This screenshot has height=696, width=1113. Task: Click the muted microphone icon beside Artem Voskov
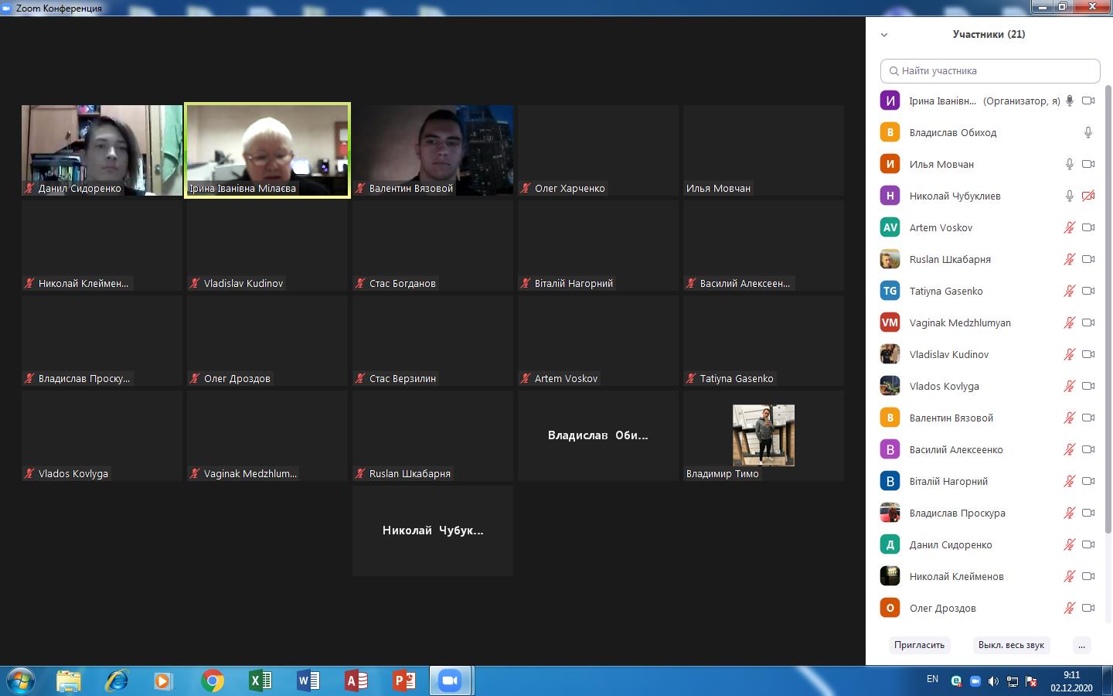(1070, 227)
